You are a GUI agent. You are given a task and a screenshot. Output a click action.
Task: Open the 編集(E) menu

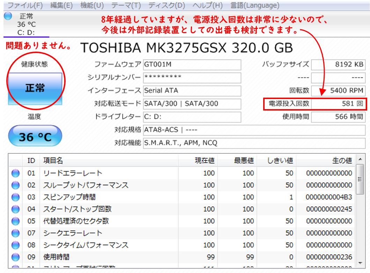tap(61, 5)
